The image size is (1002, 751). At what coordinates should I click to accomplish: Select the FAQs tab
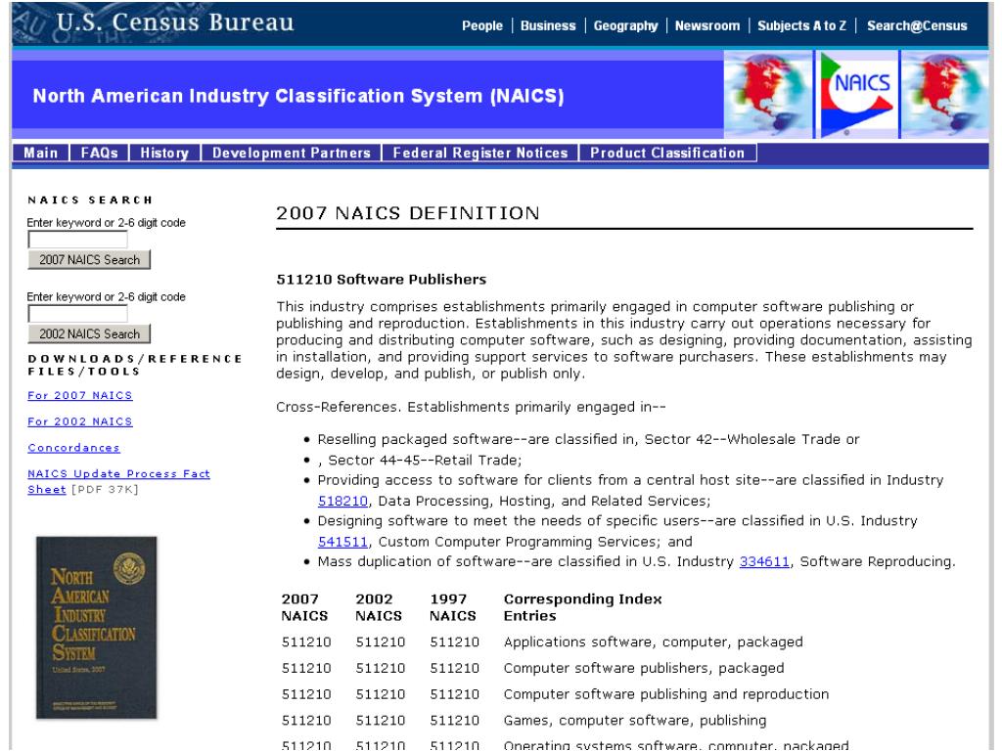99,153
